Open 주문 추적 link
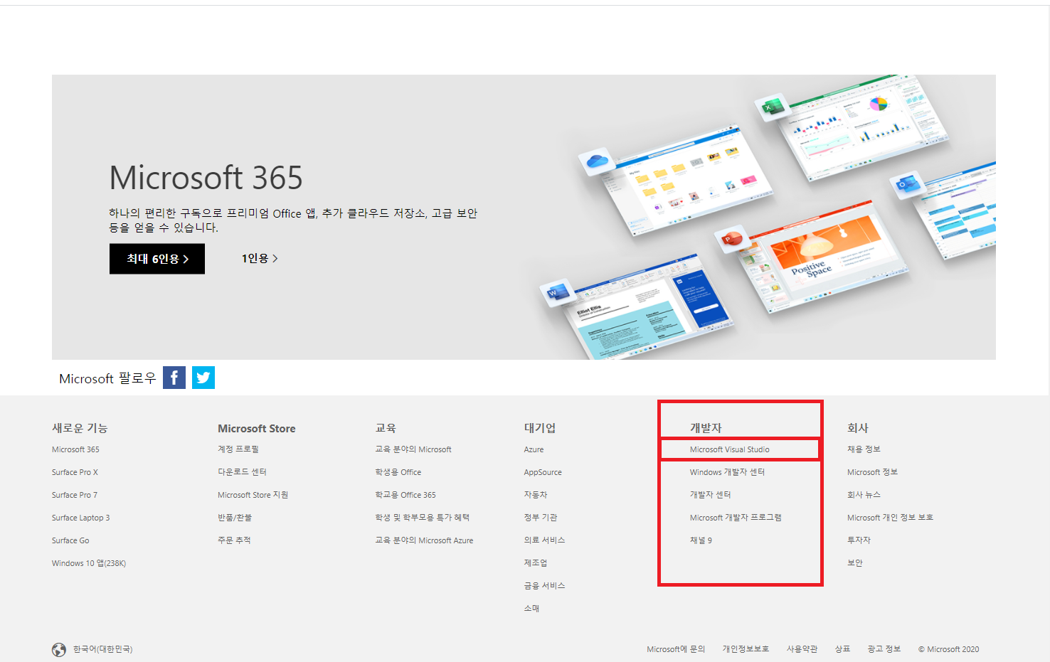Screen dimensions: 1050x662 tap(234, 540)
